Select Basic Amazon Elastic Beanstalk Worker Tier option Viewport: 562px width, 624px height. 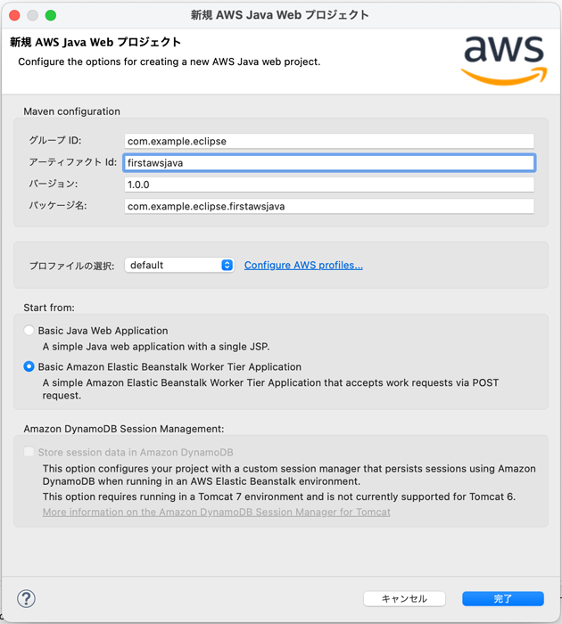point(29,366)
